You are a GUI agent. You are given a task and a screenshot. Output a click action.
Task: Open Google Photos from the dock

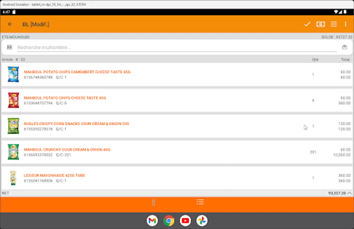[x=202, y=221]
